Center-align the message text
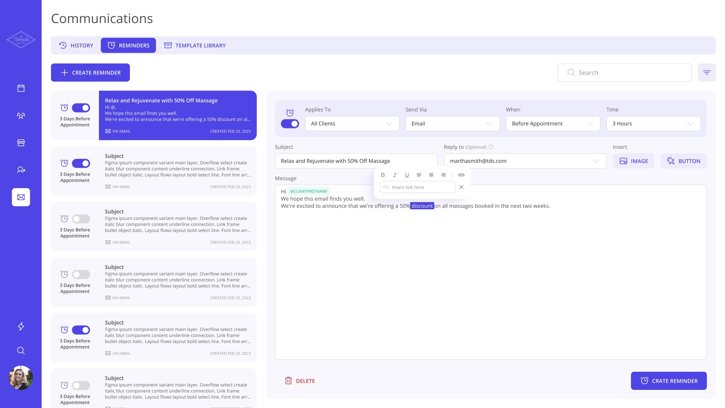The image size is (725, 408). [x=431, y=175]
